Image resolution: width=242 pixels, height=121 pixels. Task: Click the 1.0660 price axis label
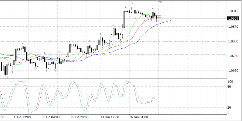pyautogui.click(x=233, y=71)
